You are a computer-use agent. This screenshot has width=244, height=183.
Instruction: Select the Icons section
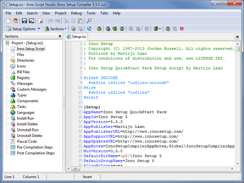coord(21,66)
